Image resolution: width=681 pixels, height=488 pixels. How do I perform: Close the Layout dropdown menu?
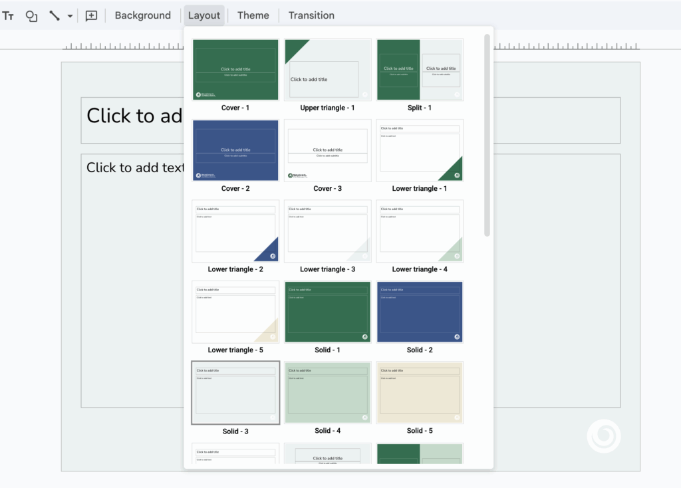204,15
